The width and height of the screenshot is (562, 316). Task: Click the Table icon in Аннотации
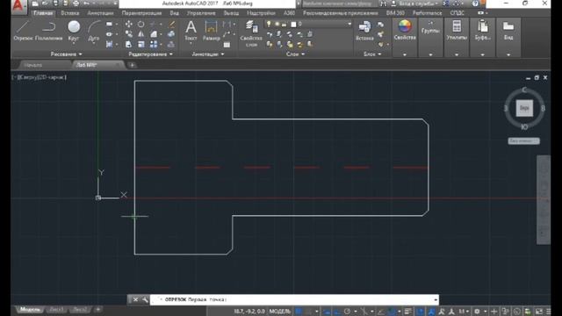pyautogui.click(x=227, y=45)
